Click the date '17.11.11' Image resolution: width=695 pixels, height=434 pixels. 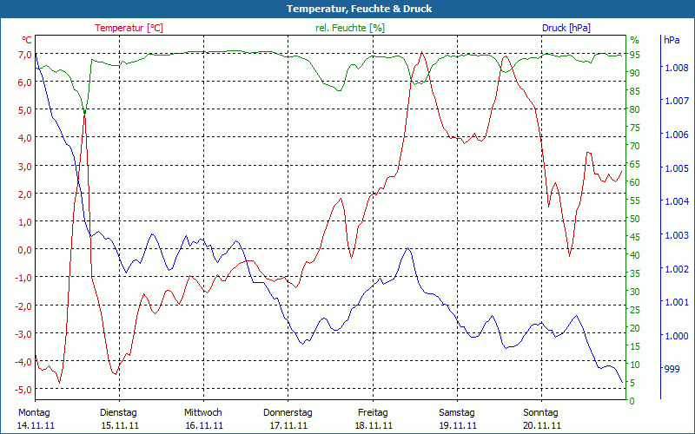click(288, 426)
